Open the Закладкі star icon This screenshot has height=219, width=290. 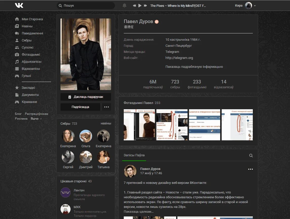pos(17,87)
